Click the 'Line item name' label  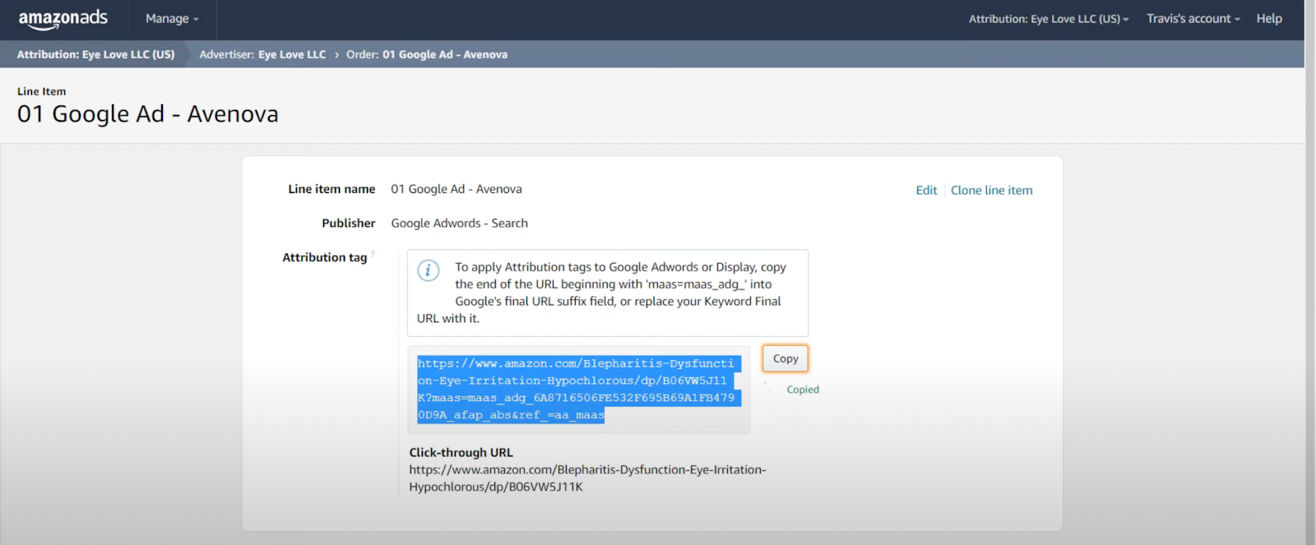click(331, 189)
